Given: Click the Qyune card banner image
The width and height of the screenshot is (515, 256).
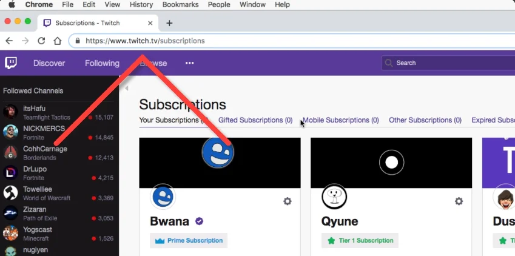Looking at the screenshot, I should coord(391,163).
